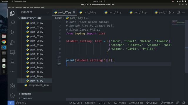The height and width of the screenshot is (105, 188).
Task: Open the run options dropdown arrow
Action: pyautogui.click(x=173, y=12)
